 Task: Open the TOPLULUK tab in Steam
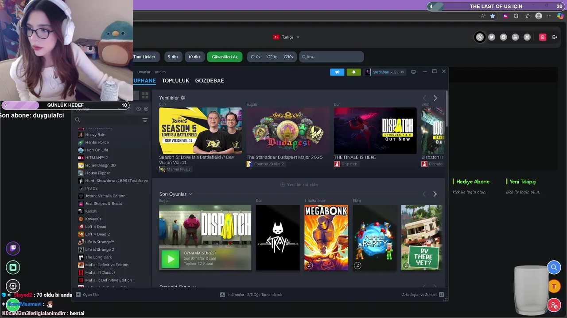(x=175, y=80)
